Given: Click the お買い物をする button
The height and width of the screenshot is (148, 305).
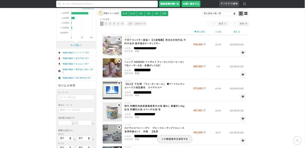Looking at the screenshot, I should tap(191, 4).
